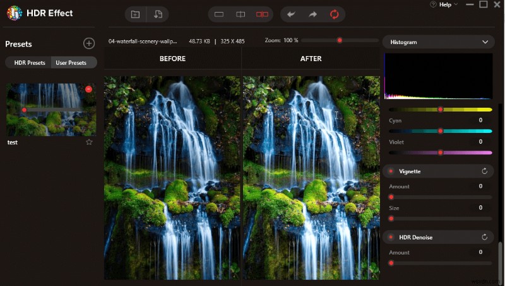Toggle the Vignette red dot switch
Screen dimensions: 505x286
point(391,171)
